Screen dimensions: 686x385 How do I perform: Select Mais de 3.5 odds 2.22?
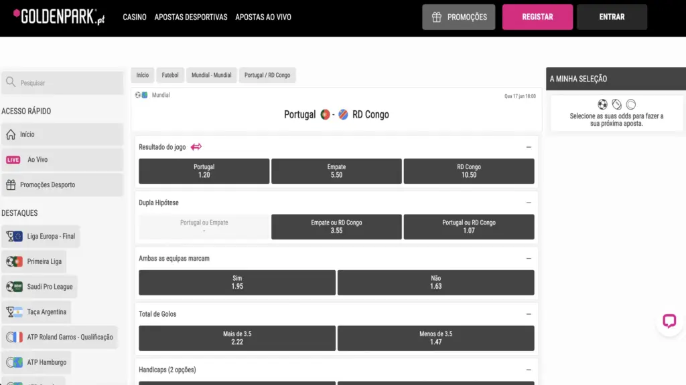click(237, 338)
